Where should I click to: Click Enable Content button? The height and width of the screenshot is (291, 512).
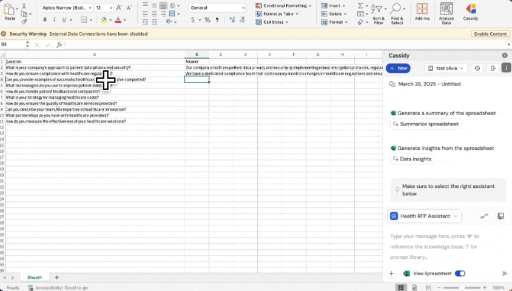click(490, 33)
